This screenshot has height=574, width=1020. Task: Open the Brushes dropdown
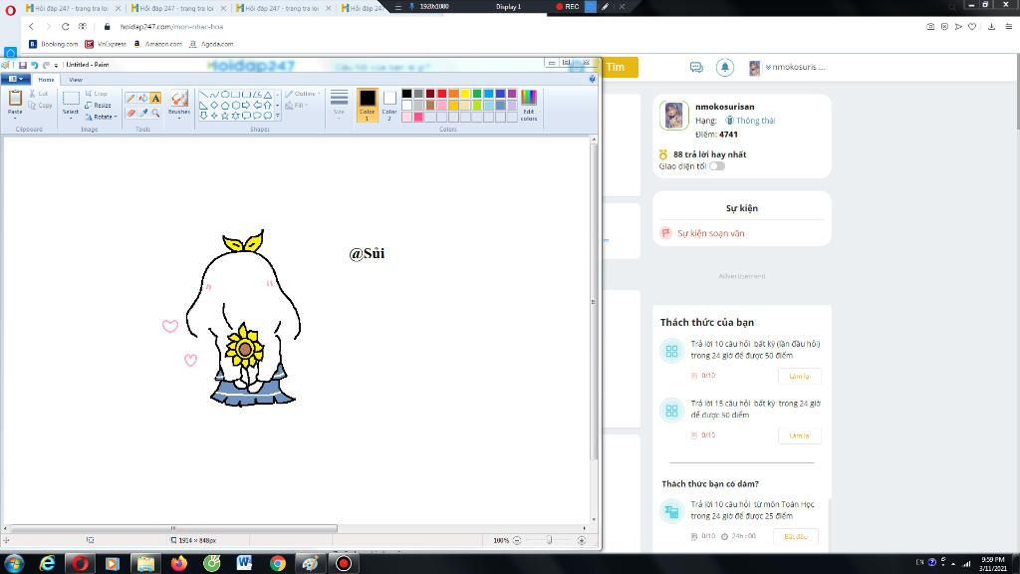coord(179,118)
